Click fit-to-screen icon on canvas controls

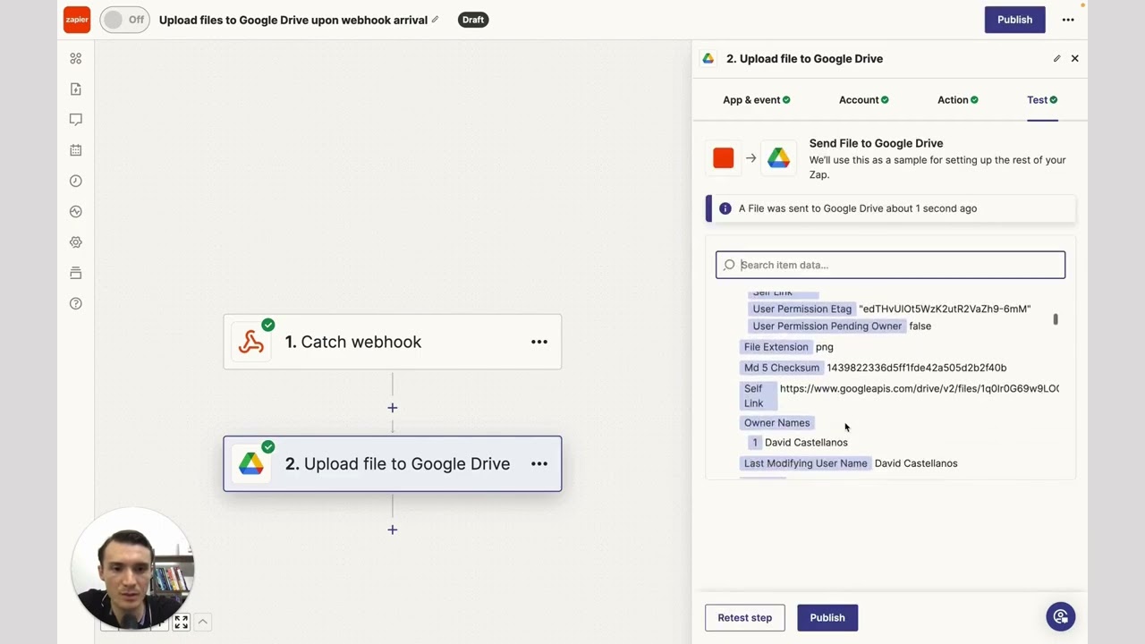pyautogui.click(x=182, y=622)
